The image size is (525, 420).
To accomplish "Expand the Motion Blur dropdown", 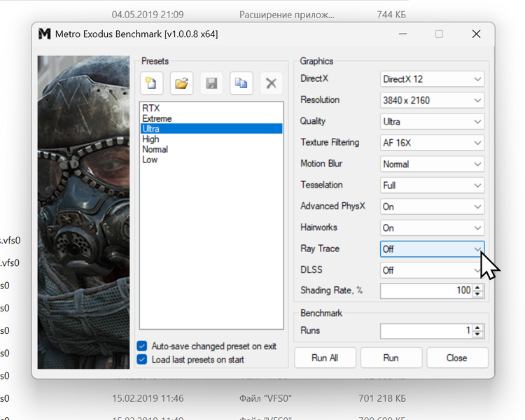I will [x=432, y=164].
